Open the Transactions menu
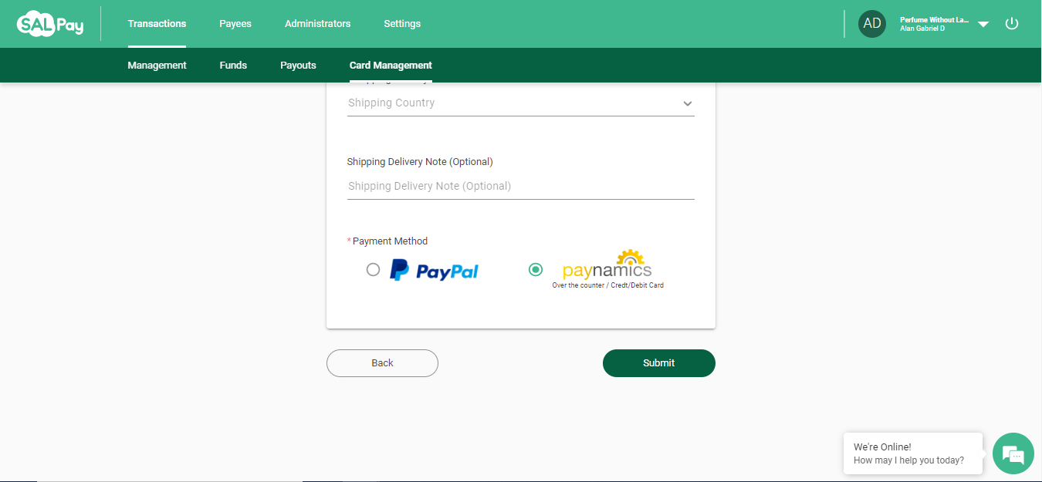 click(x=157, y=24)
